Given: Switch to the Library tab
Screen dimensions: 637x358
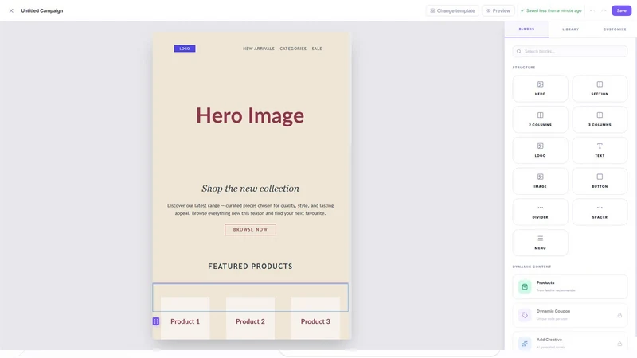Looking at the screenshot, I should pos(570,29).
